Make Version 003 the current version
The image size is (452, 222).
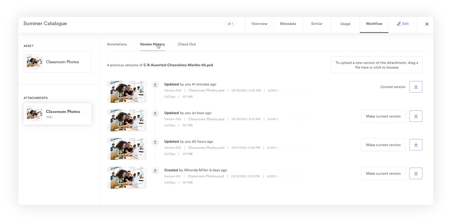point(383,116)
